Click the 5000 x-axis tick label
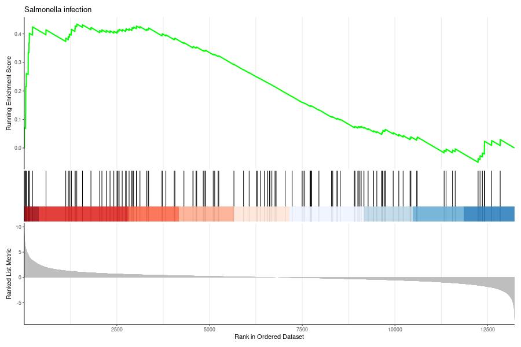 tap(210, 330)
